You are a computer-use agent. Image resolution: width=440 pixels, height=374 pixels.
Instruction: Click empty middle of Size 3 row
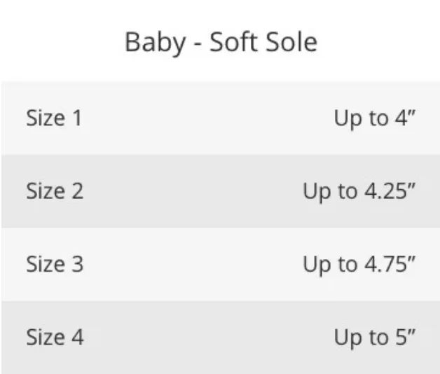pyautogui.click(x=193, y=264)
